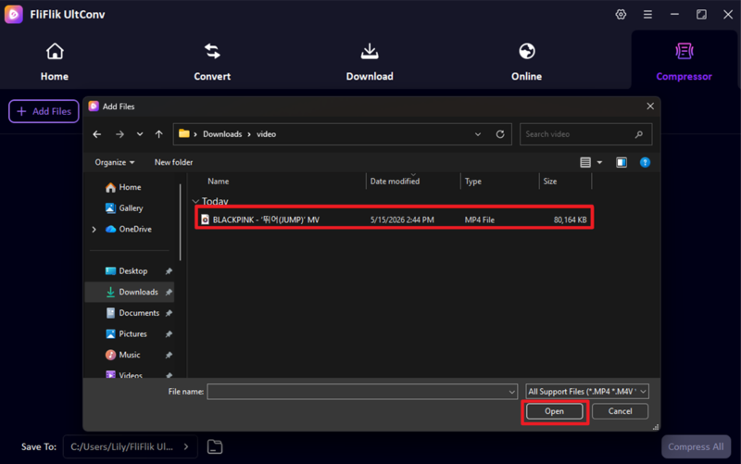Open more view options dropdown arrow

coord(599,163)
